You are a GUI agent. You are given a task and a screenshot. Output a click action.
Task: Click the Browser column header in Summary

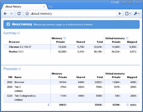coord(14,42)
